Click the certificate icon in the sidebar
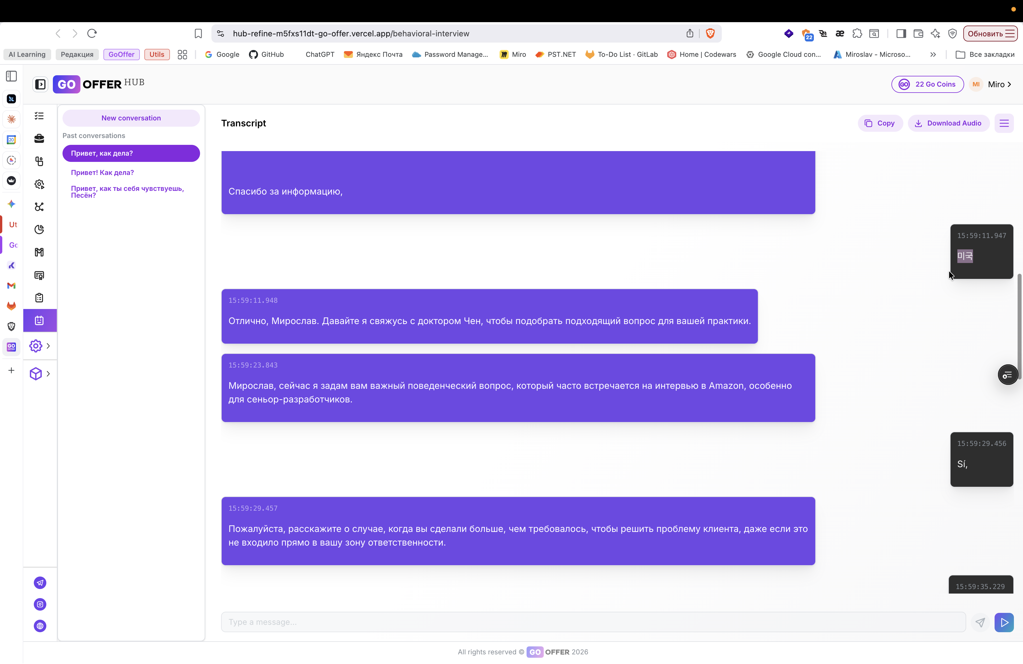Screen dimensions: 1023x664 click(39, 275)
